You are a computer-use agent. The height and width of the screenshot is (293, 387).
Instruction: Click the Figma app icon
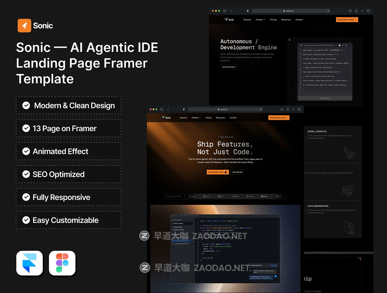point(62,263)
